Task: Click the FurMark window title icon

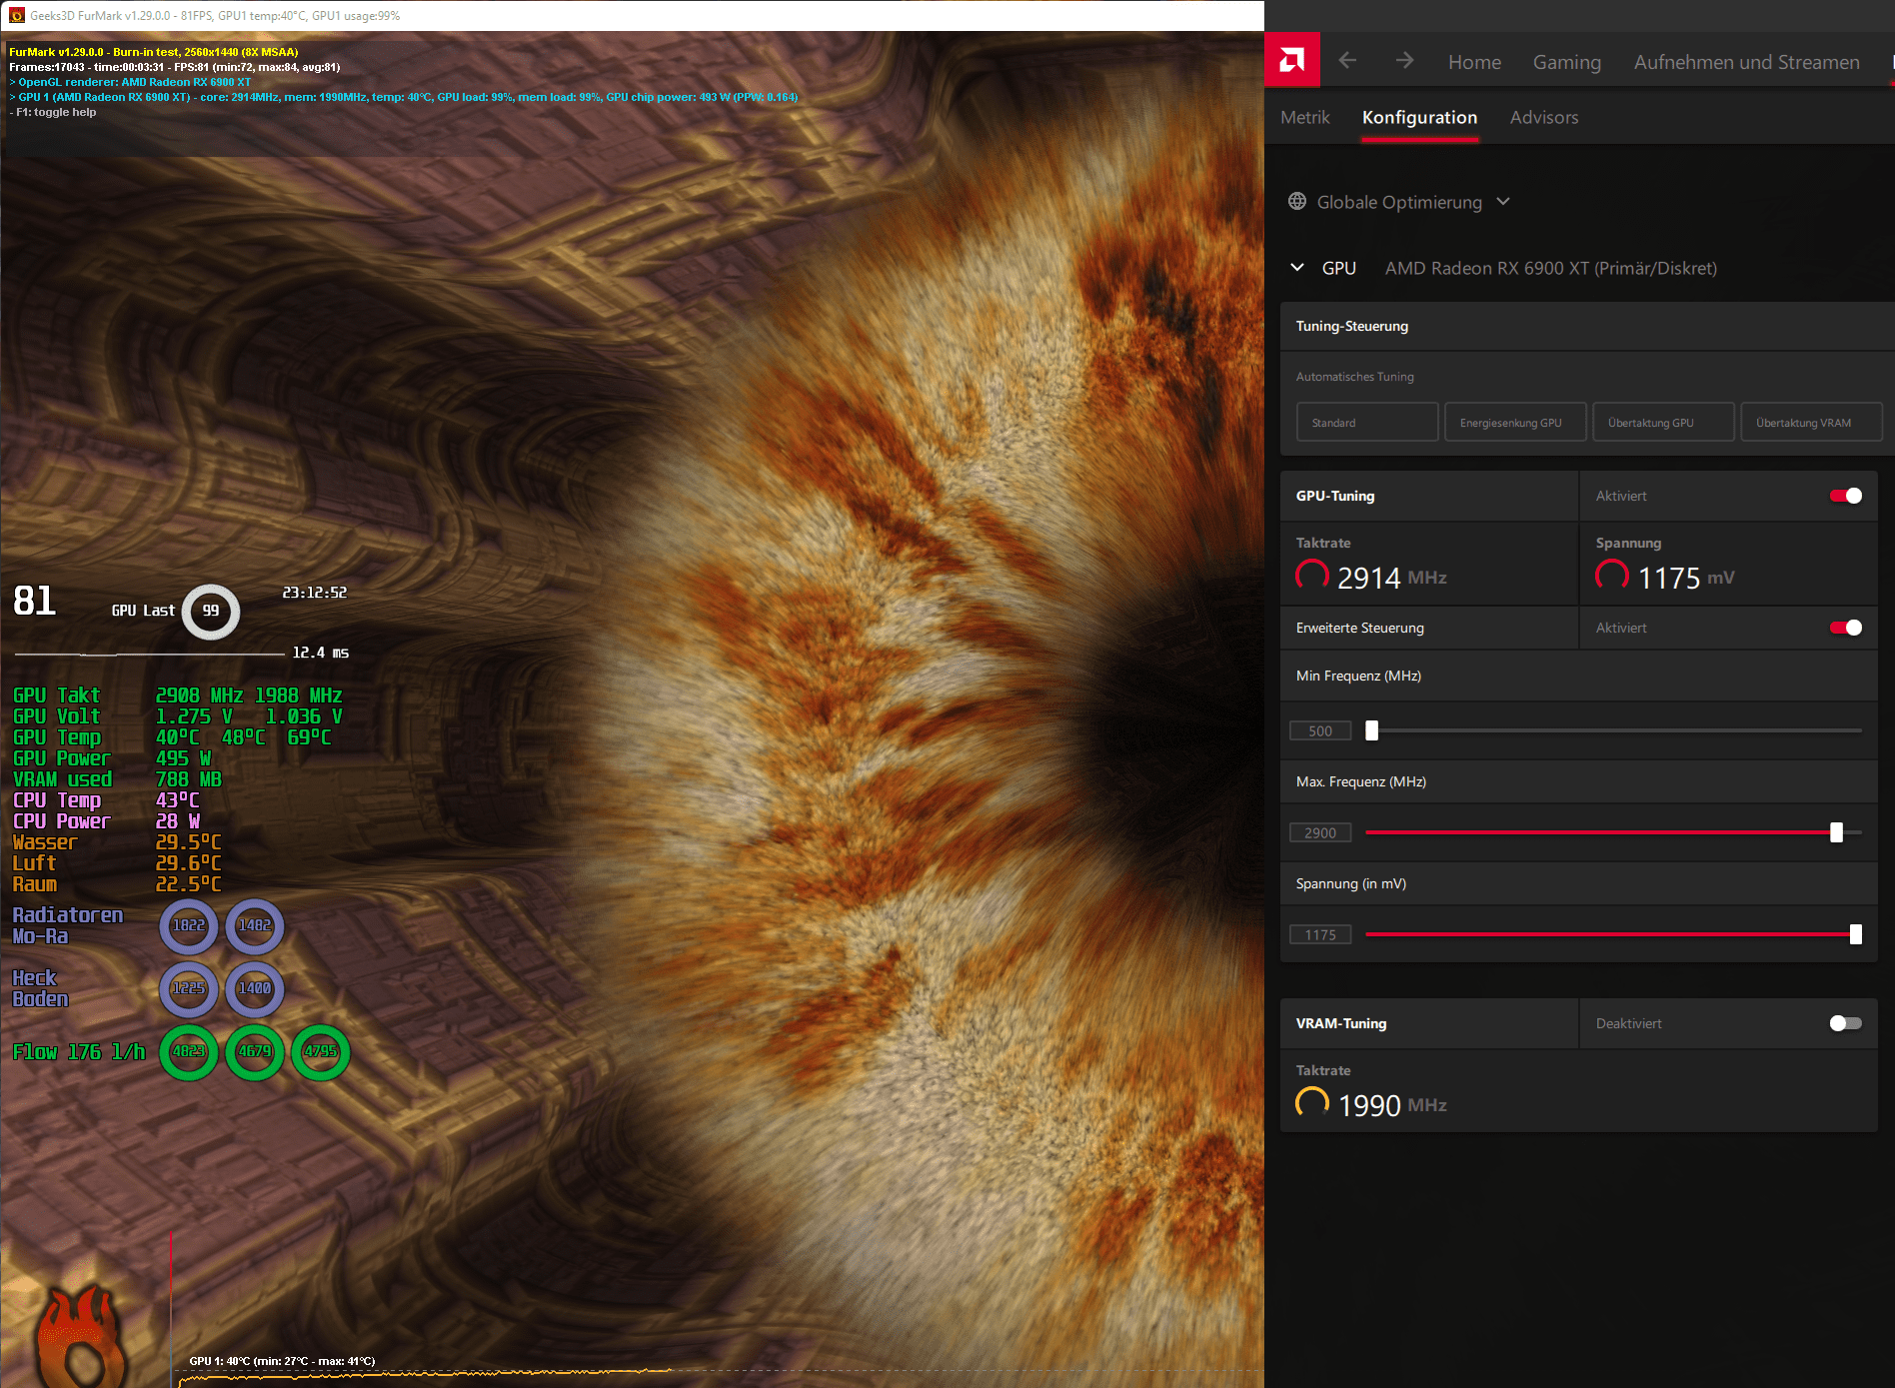Action: click(17, 15)
